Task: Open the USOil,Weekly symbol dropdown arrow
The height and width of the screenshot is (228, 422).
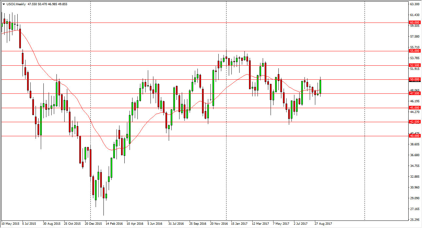Action: pyautogui.click(x=3, y=5)
